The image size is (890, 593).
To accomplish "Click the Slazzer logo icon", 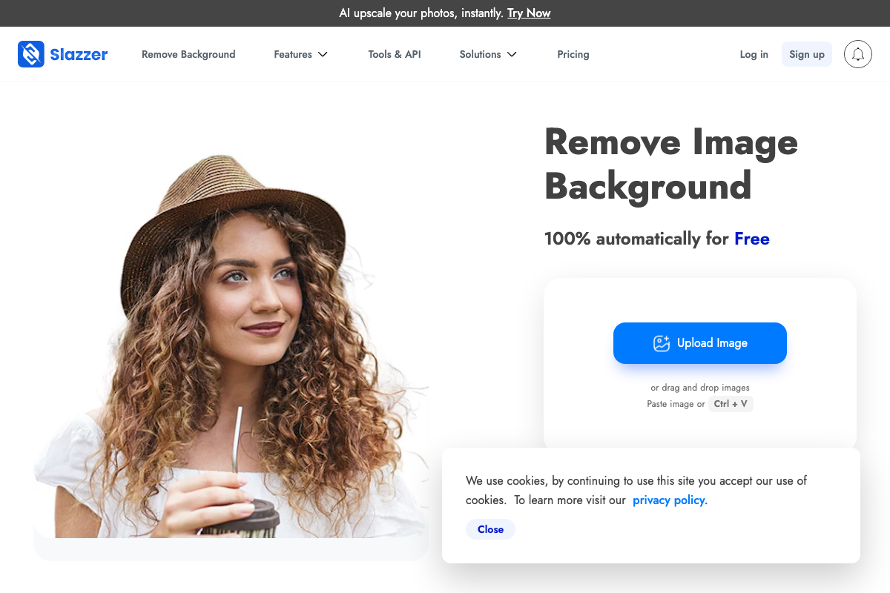I will [31, 54].
